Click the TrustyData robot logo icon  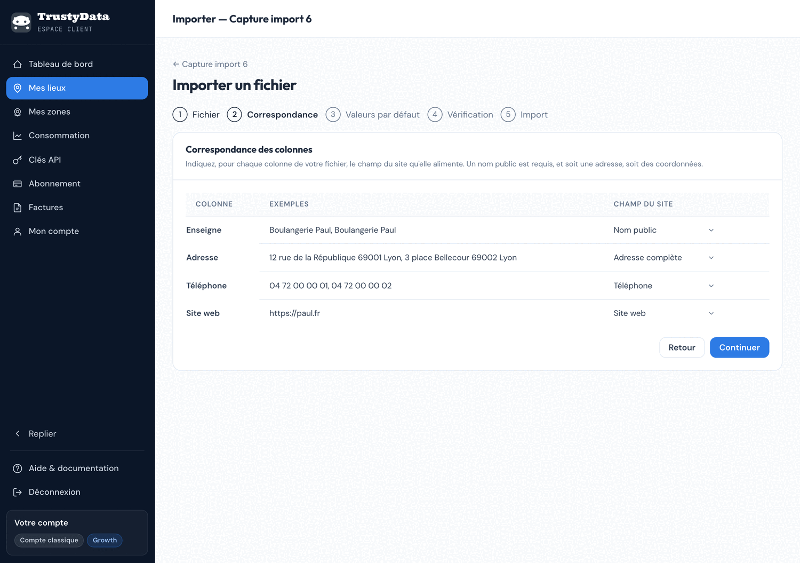coord(21,22)
